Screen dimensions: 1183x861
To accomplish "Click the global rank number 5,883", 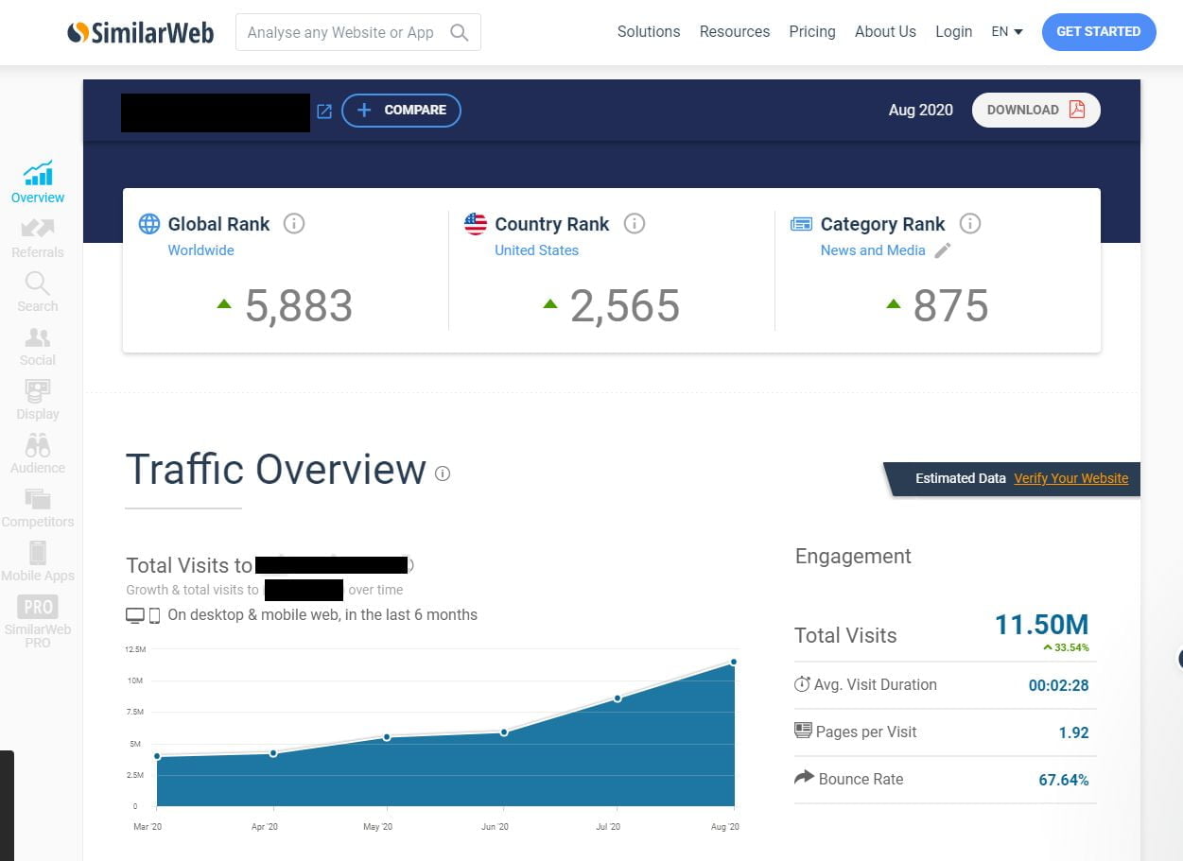I will point(299,305).
